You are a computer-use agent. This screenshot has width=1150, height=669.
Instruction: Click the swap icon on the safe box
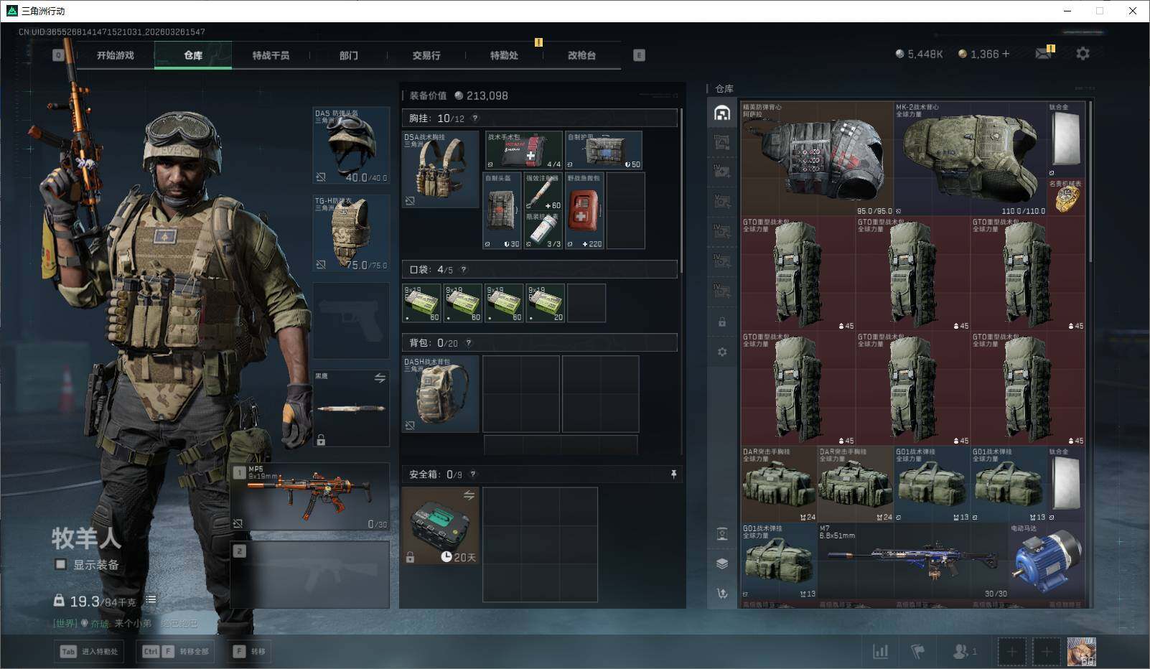coord(469,495)
